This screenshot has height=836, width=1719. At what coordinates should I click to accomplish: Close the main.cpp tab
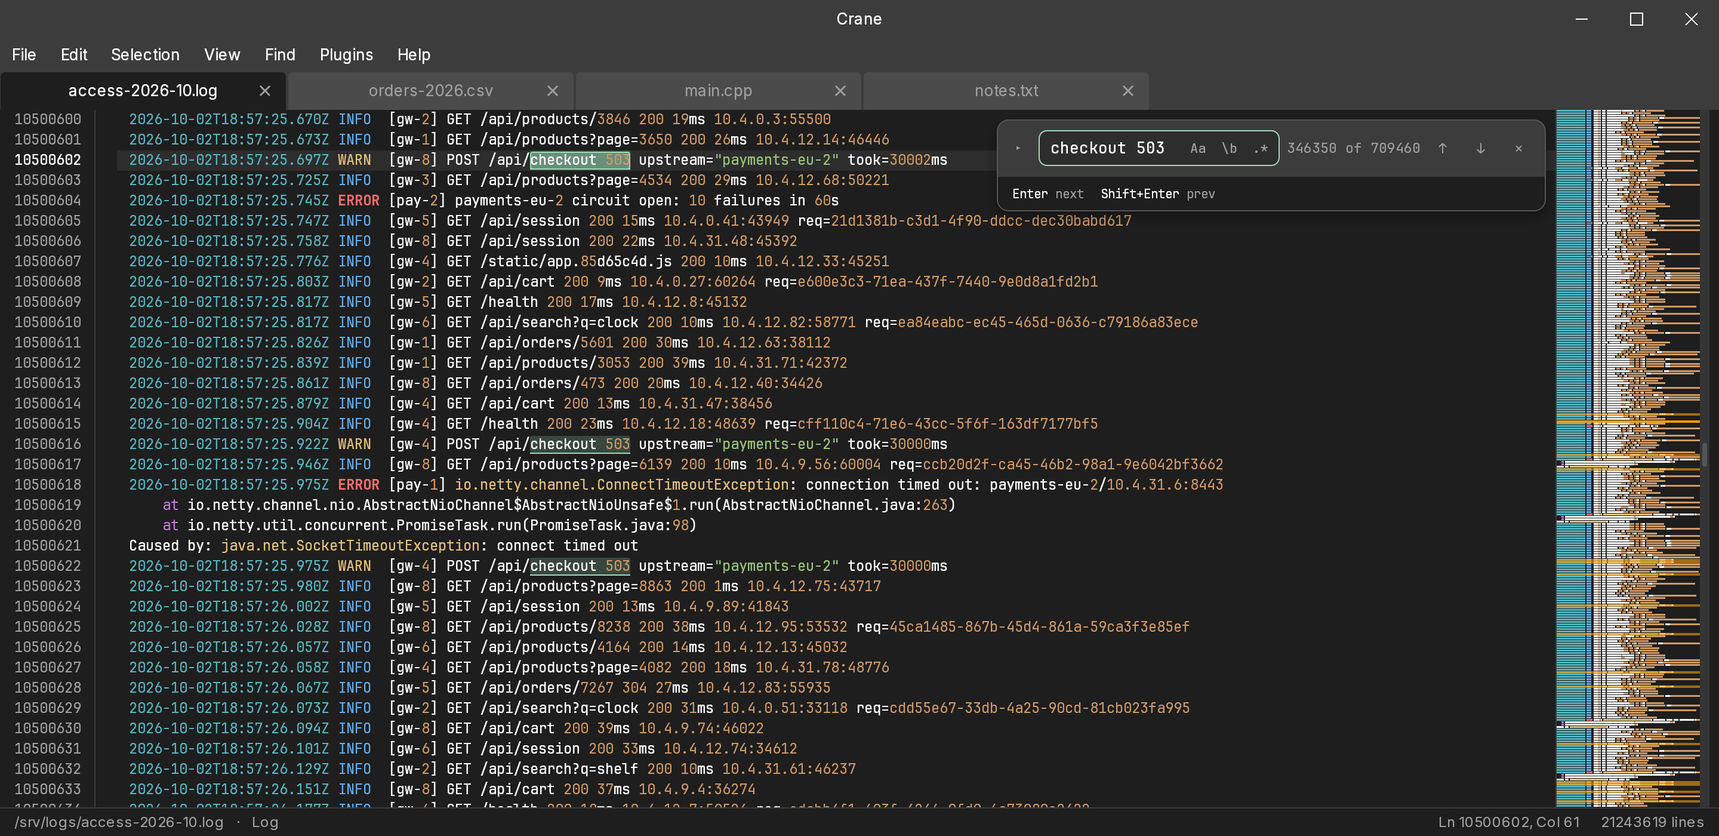click(840, 91)
